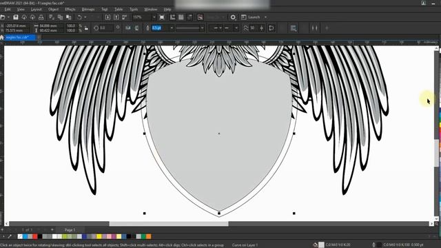
Task: Click the Welcome screen home icon
Action: pos(1,37)
